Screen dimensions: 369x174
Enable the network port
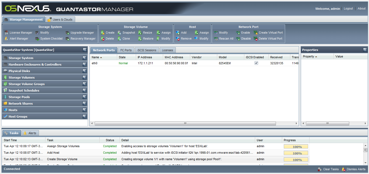pyautogui.click(x=243, y=33)
